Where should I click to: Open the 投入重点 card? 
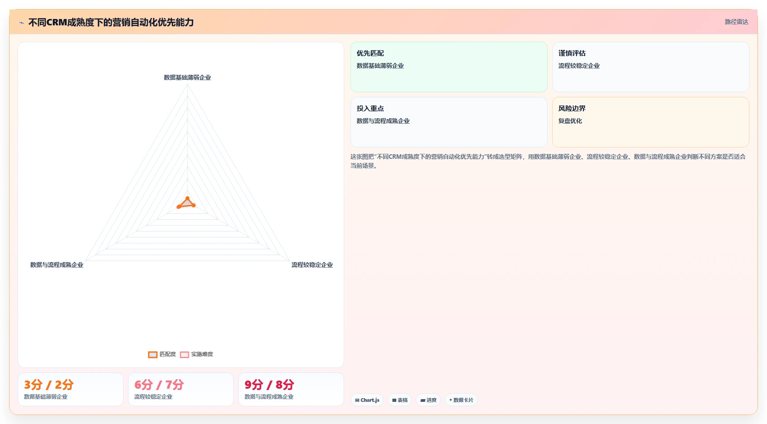click(449, 122)
